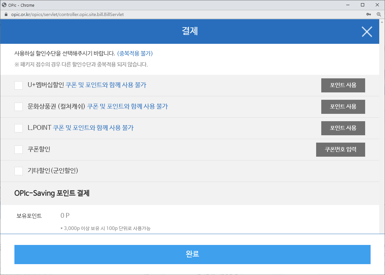Click the 문화상품권 (컬쳐캐쉬) label text
Image resolution: width=385 pixels, height=275 pixels.
(x=57, y=106)
